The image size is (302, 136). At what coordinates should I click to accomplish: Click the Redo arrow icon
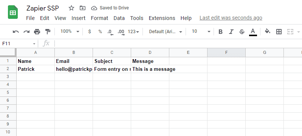pyautogui.click(x=26, y=32)
